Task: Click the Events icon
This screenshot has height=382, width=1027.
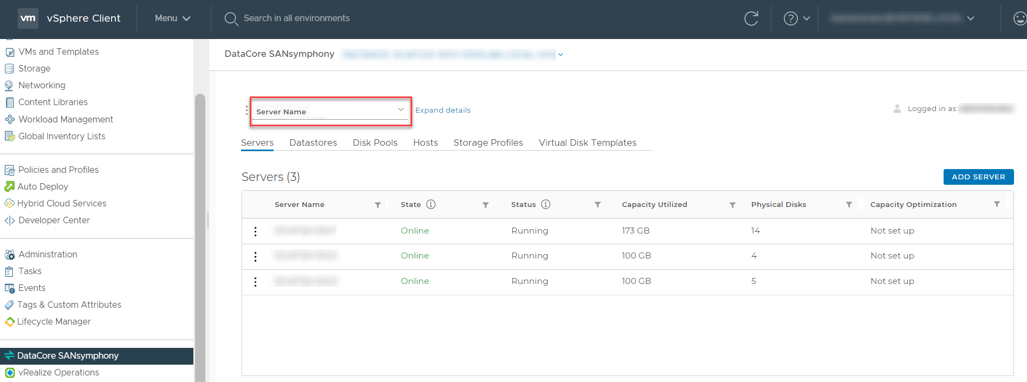Action: pyautogui.click(x=10, y=288)
